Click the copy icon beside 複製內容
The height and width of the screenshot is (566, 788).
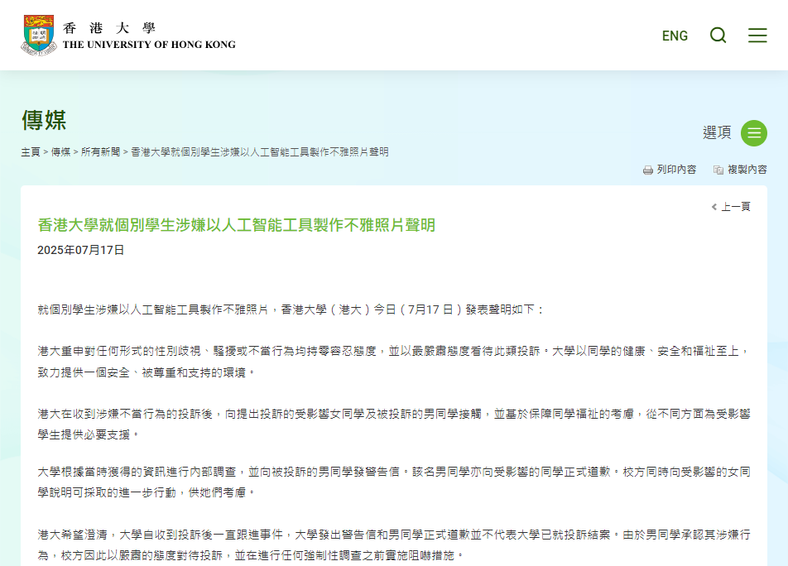pos(718,170)
